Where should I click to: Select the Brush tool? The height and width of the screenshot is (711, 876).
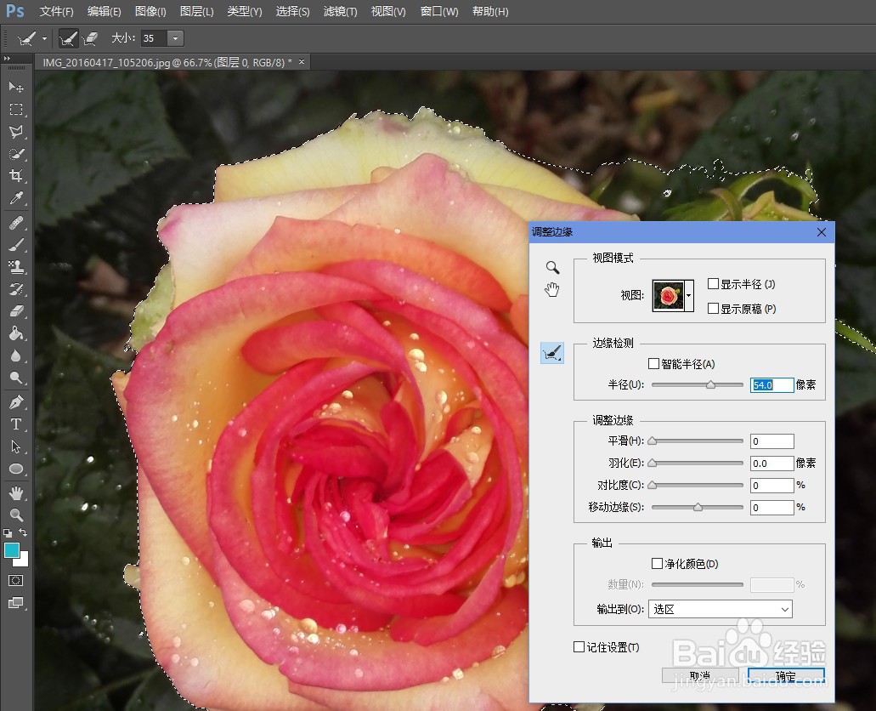pyautogui.click(x=16, y=245)
